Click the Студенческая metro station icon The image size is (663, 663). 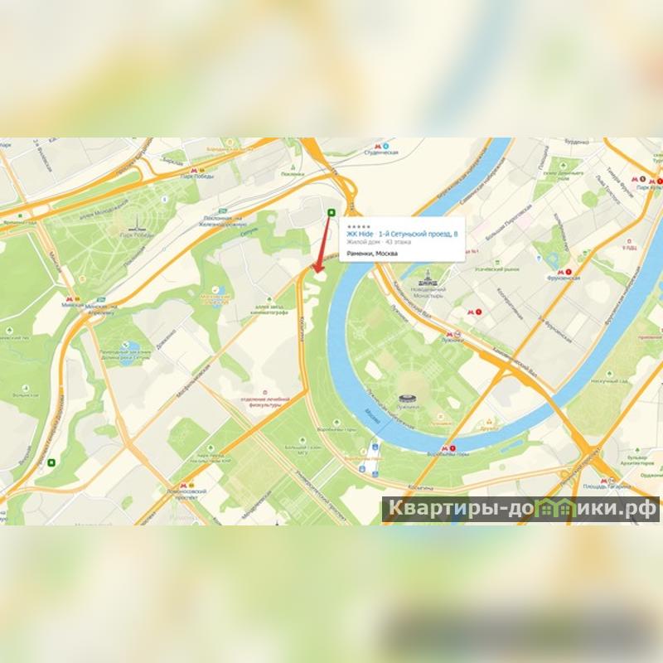click(x=378, y=147)
